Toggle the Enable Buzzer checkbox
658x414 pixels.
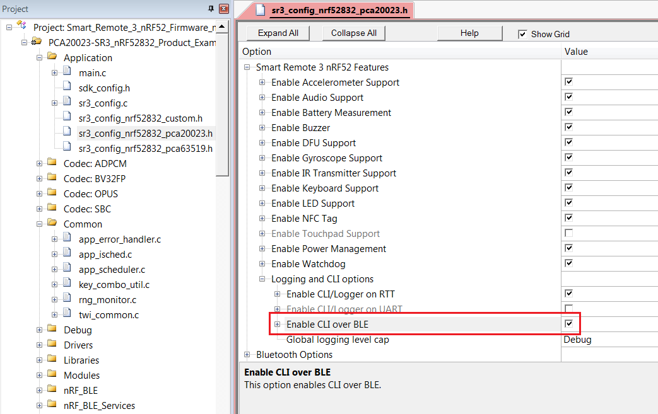point(568,127)
